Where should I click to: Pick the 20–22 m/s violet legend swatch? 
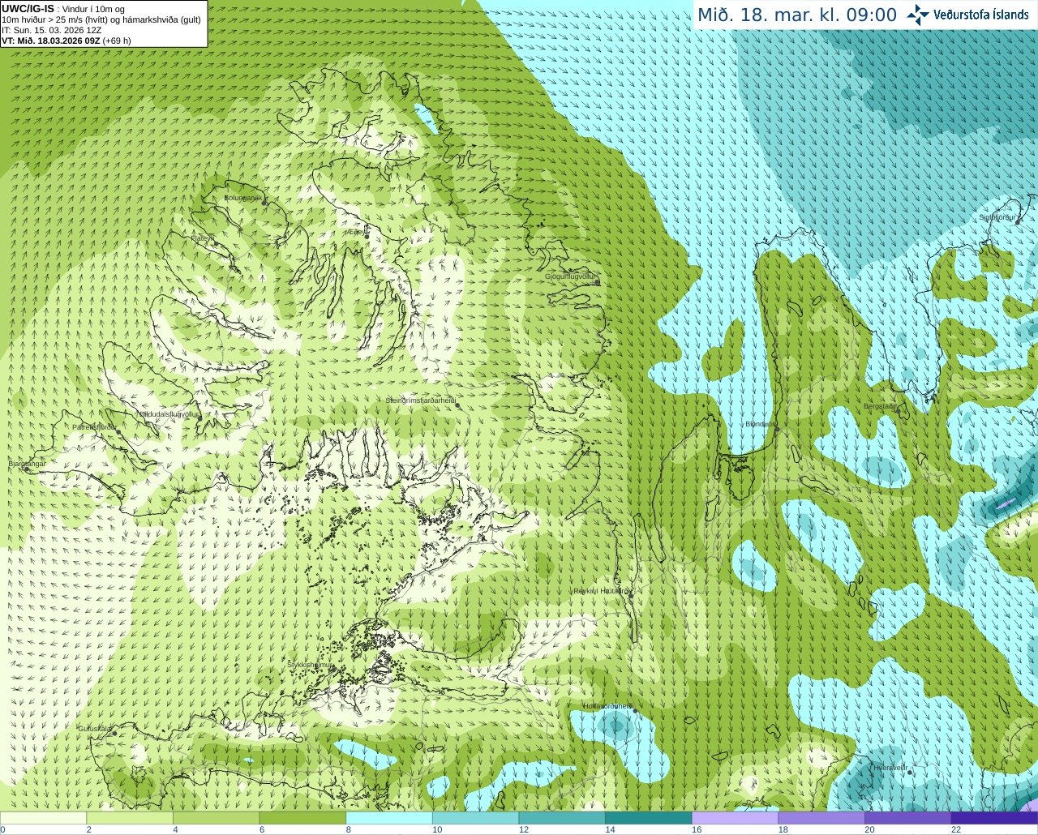point(908,818)
